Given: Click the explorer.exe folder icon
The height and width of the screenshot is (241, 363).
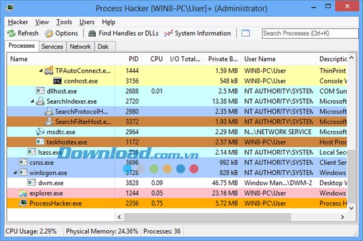Looking at the screenshot, I should (23, 193).
